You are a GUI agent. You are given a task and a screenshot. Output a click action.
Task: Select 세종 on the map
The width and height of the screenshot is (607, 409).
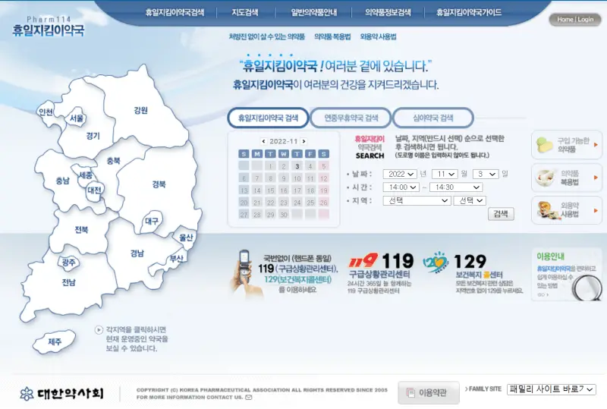click(x=86, y=175)
